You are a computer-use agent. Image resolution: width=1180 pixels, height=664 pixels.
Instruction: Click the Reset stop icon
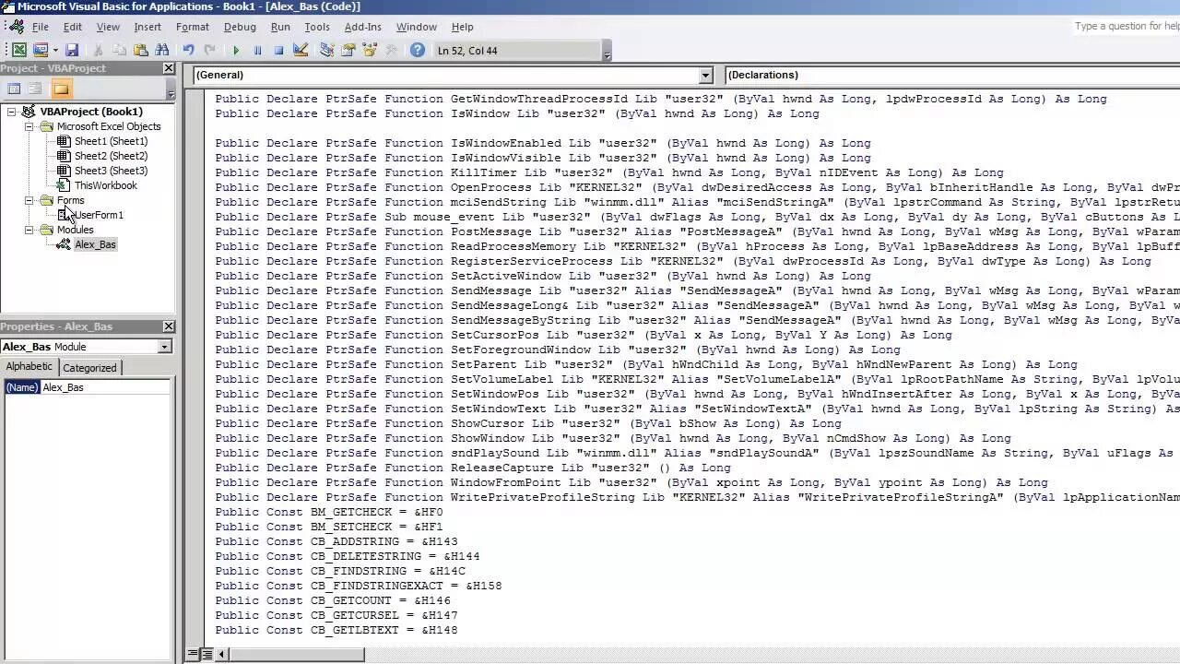click(x=278, y=50)
